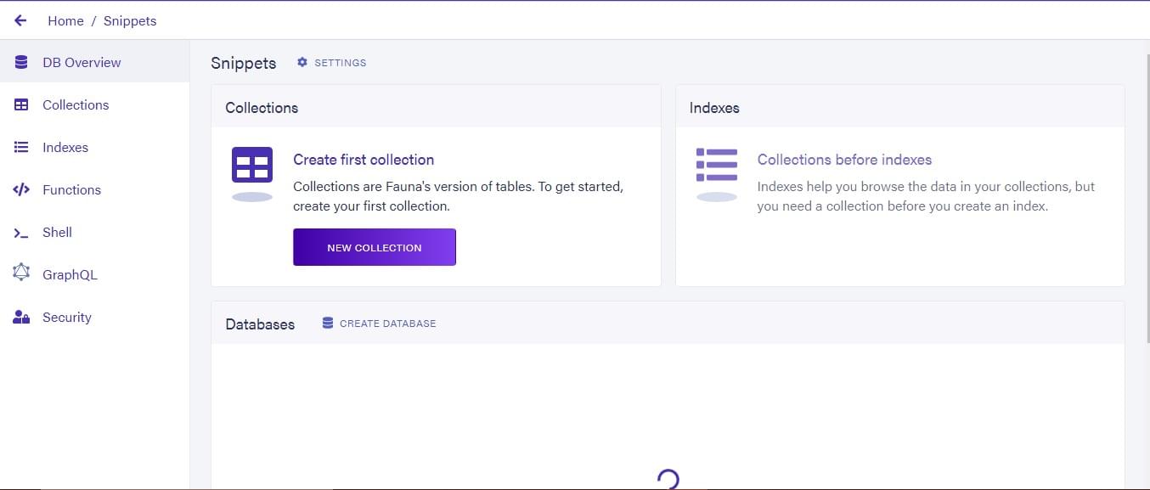This screenshot has width=1150, height=490.
Task: Click the Indexes list icon in sidebar
Action: tap(21, 147)
